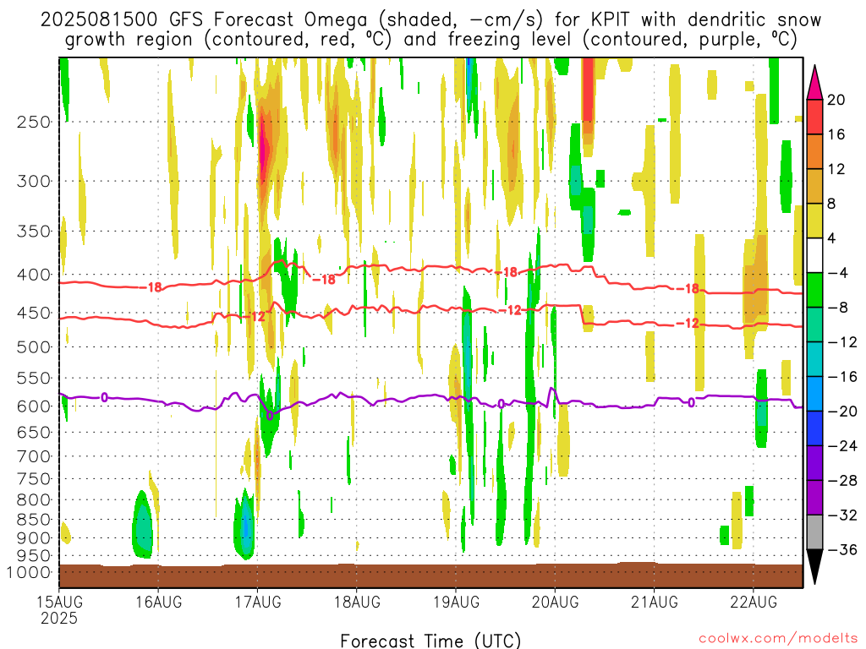Click the colorbar value label 16
The image size is (866, 649).
[836, 134]
